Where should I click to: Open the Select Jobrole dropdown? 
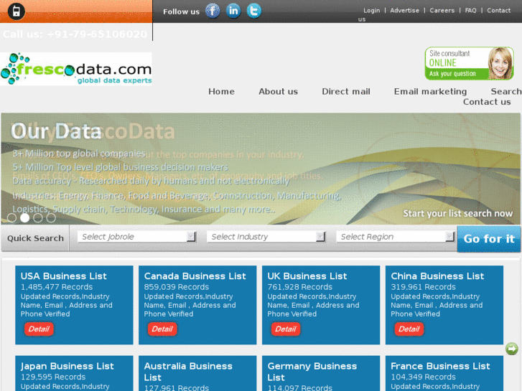(x=137, y=237)
